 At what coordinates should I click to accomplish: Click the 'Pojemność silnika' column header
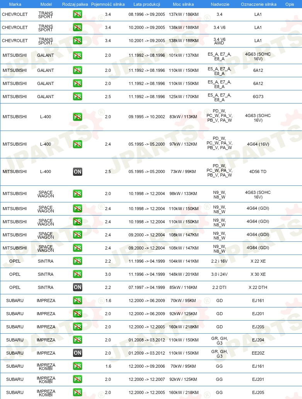[108, 4]
